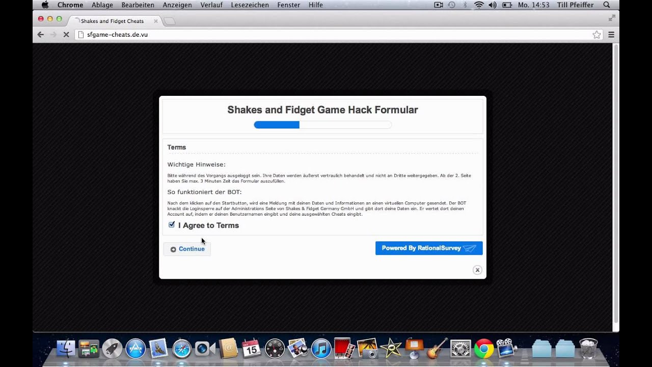Open Dashboard gauge icon in dock

pyautogui.click(x=275, y=349)
